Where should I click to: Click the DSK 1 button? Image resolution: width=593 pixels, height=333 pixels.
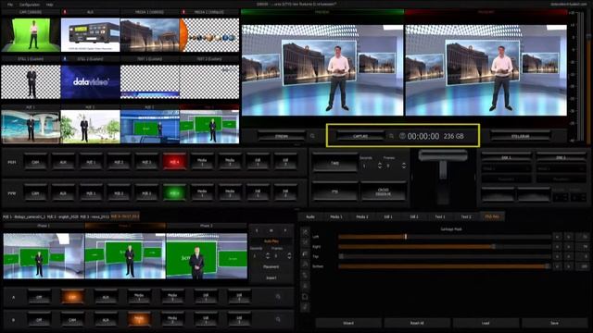[506, 157]
